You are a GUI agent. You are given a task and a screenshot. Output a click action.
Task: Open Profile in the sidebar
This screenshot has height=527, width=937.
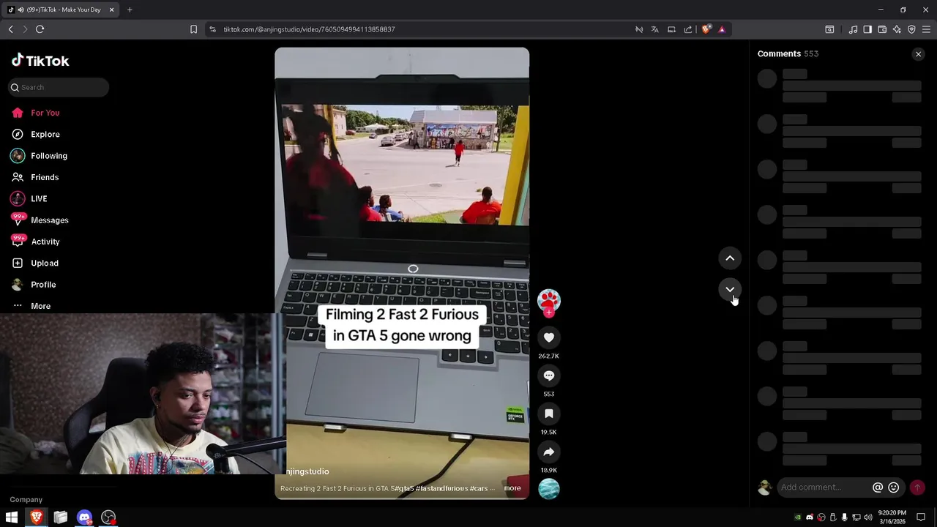tap(43, 285)
